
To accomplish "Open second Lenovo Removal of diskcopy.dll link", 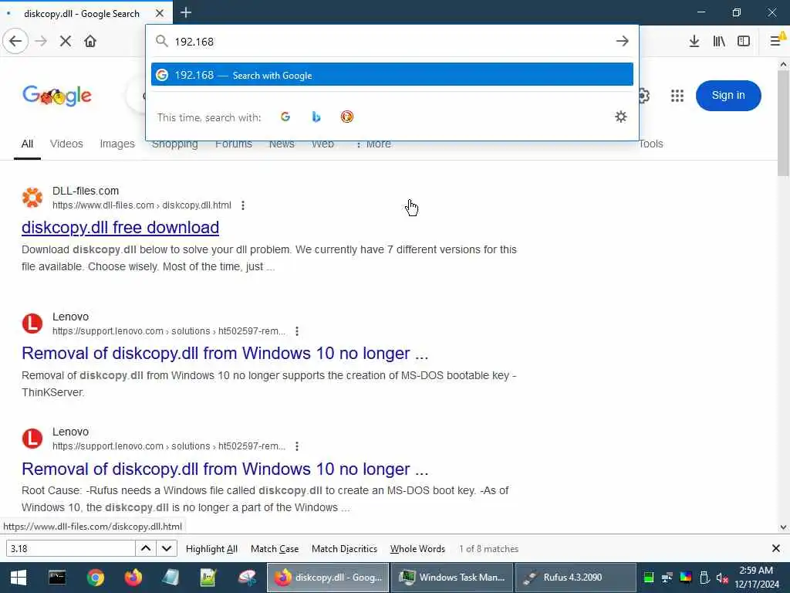I will pos(225,469).
